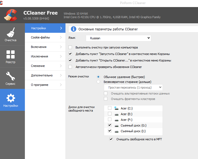Open the Простая перезапись passes dropdown

133,87
